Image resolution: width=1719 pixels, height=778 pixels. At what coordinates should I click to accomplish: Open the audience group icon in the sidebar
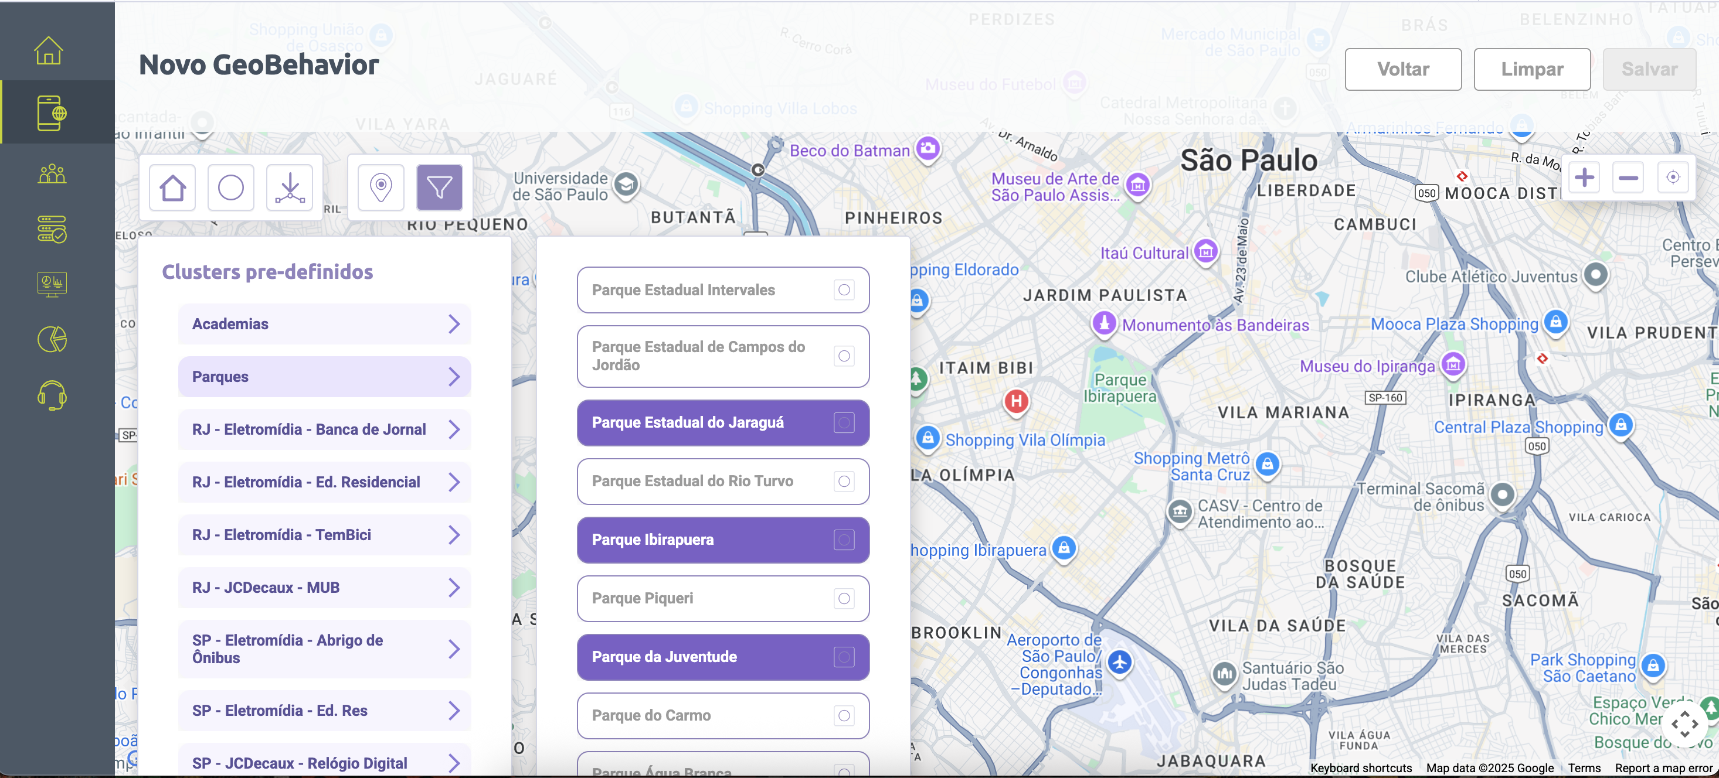click(x=52, y=174)
